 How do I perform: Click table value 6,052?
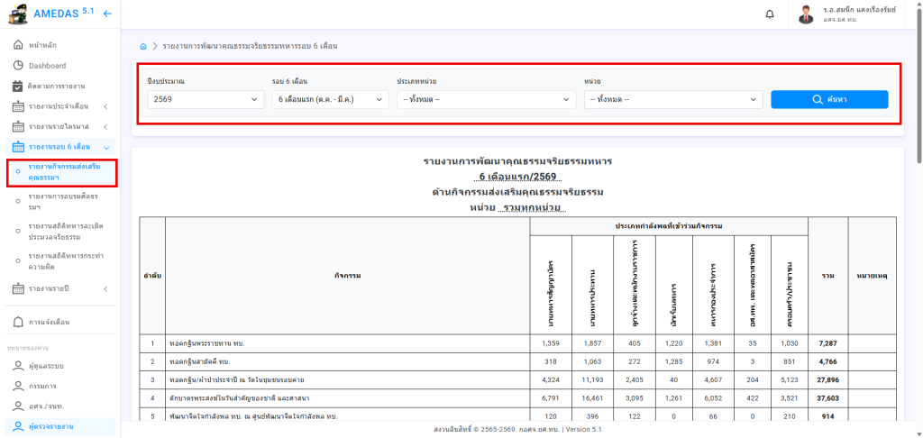[714, 398]
